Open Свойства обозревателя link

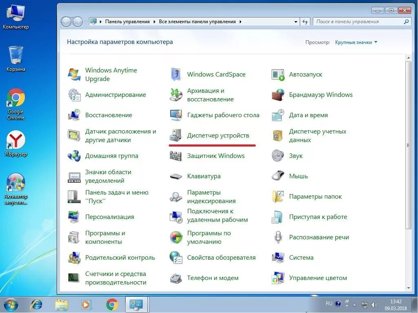pos(221,258)
